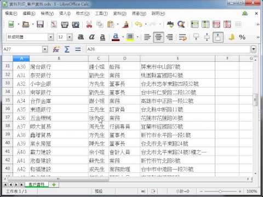Screen dimensions: 263x197
Task: Click the Export as PDF icon
Action: tap(54, 24)
